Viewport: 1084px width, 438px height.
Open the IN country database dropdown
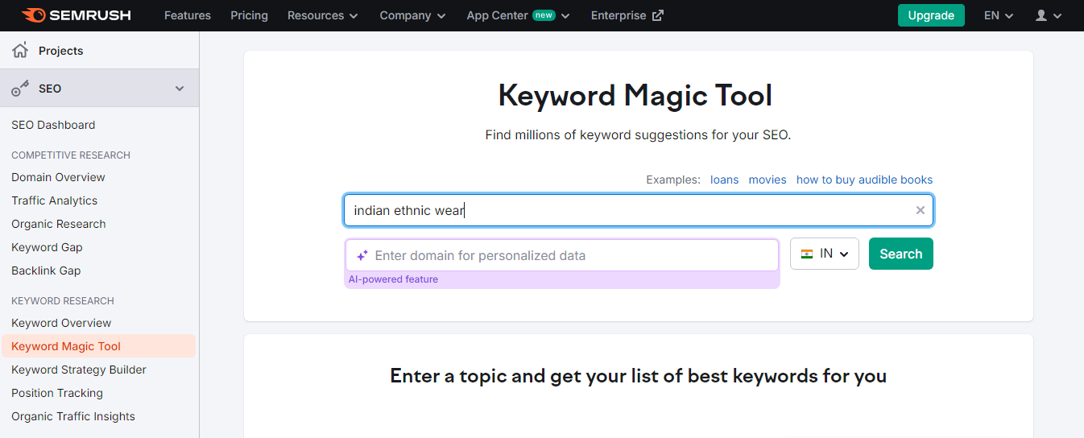pos(825,254)
